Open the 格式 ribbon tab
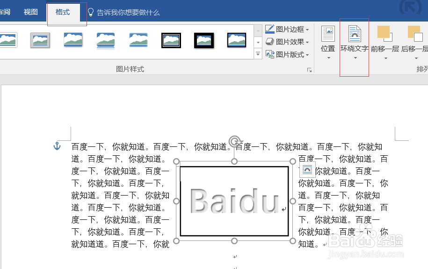The width and height of the screenshot is (428, 269). pyautogui.click(x=63, y=12)
